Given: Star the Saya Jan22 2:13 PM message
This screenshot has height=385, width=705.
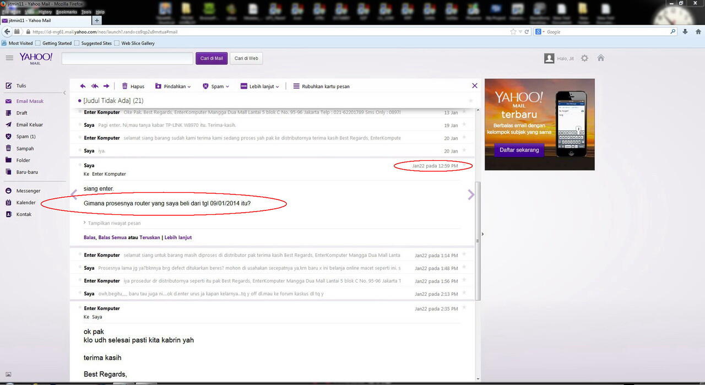Looking at the screenshot, I should (x=464, y=294).
